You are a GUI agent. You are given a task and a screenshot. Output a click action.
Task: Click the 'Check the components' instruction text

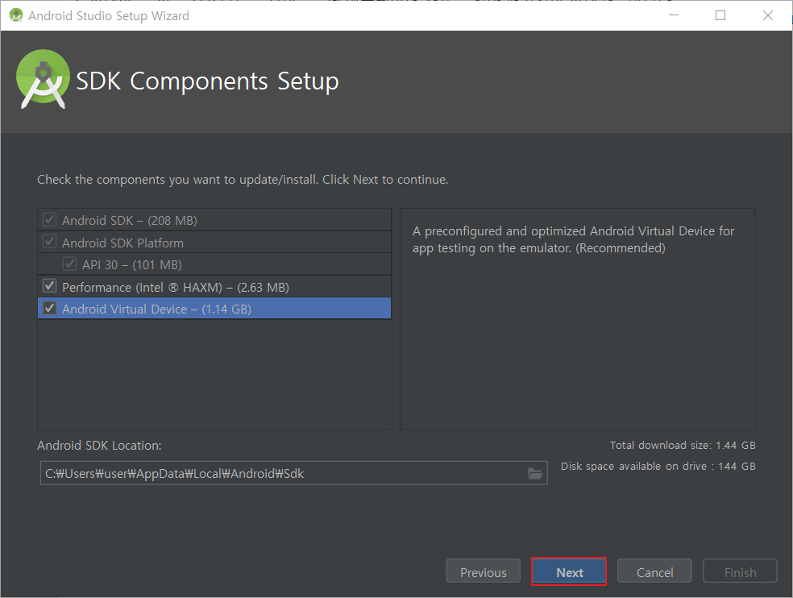243,180
